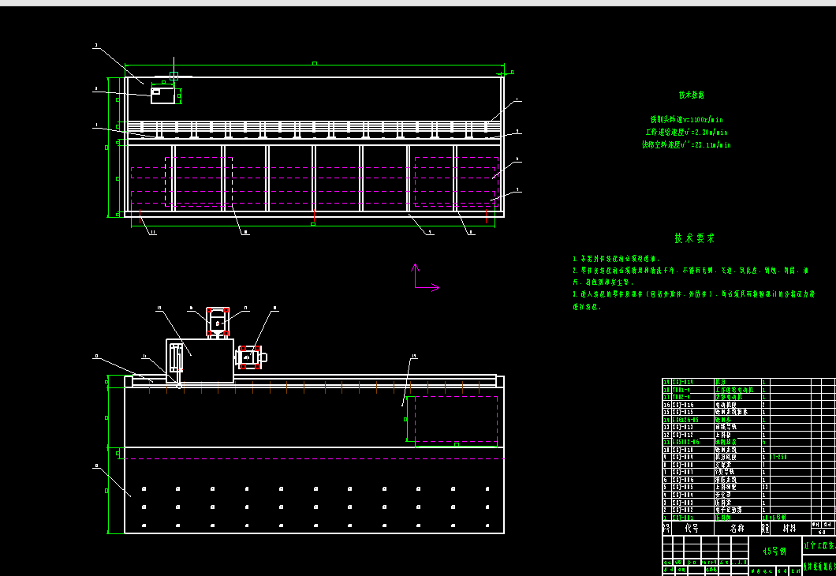Image resolution: width=836 pixels, height=576 pixels.
Task: Select the 技术要求 heading text
Action: coord(694,238)
